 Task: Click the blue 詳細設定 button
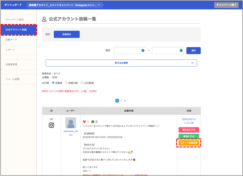[x=67, y=34]
